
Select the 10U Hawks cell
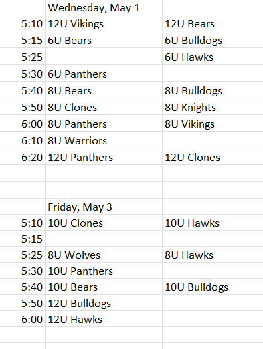click(213, 223)
